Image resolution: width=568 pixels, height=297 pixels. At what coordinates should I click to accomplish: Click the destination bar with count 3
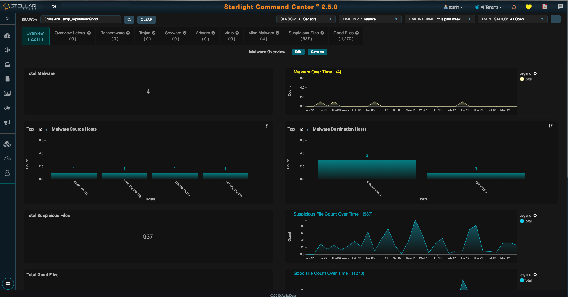click(x=367, y=169)
